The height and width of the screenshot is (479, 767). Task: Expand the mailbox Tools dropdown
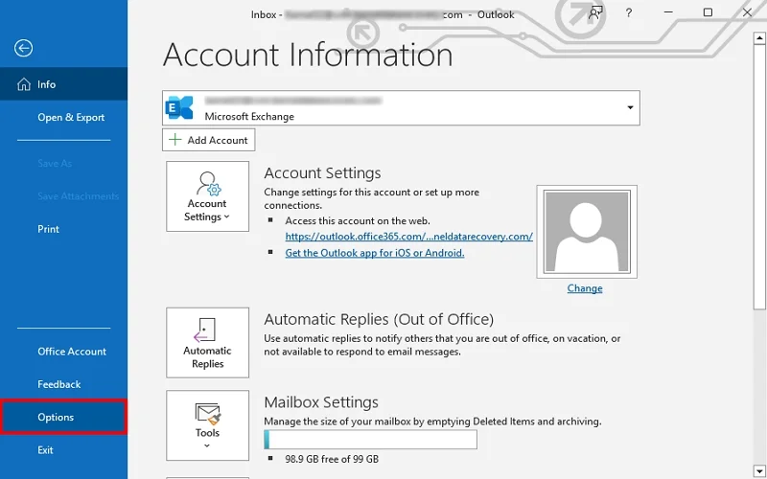pos(207,425)
